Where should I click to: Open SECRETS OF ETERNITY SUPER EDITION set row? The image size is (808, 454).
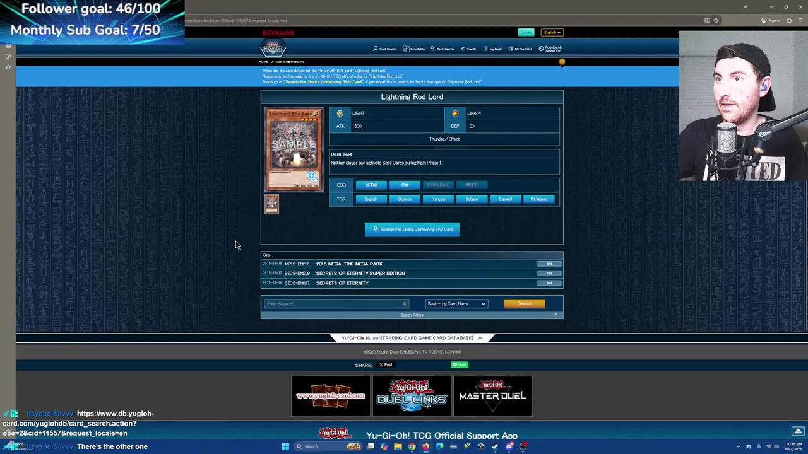pyautogui.click(x=412, y=273)
